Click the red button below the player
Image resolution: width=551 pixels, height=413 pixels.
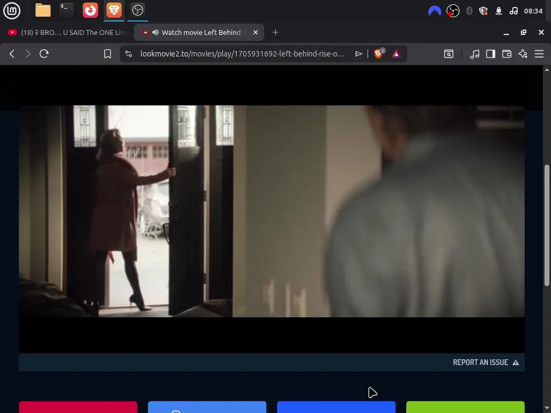pyautogui.click(x=78, y=407)
